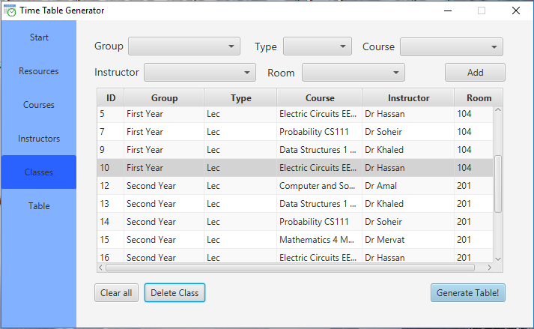This screenshot has width=534, height=329.
Task: Open the Courses sidebar tab
Action: [x=39, y=105]
